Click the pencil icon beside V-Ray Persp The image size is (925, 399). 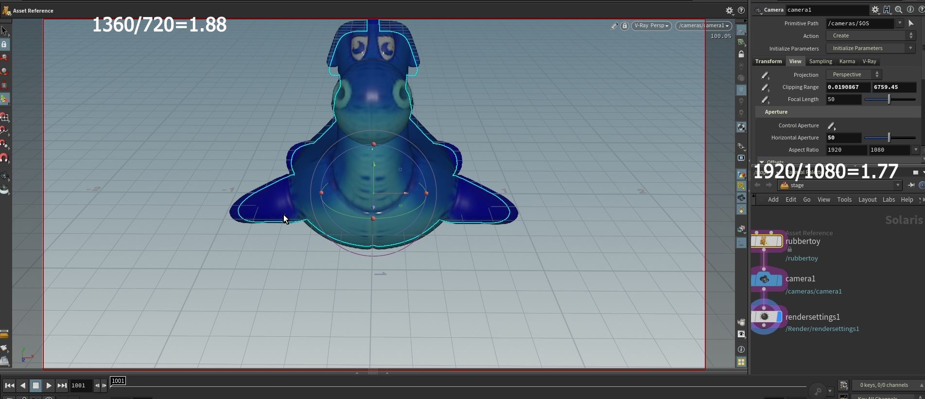point(614,26)
